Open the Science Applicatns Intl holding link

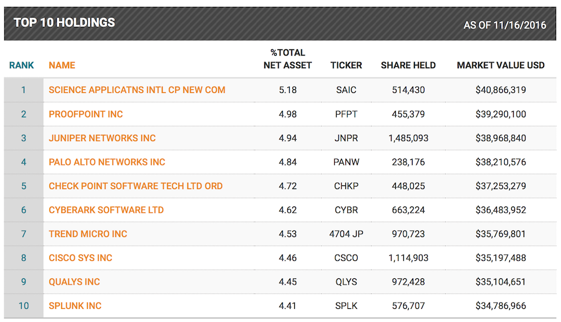pyautogui.click(x=137, y=90)
